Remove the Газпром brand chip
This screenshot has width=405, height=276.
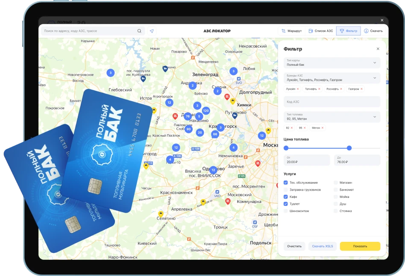(x=361, y=89)
